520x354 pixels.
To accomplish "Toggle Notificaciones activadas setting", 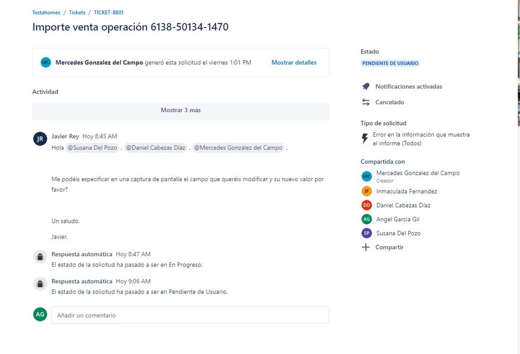I will pyautogui.click(x=409, y=86).
